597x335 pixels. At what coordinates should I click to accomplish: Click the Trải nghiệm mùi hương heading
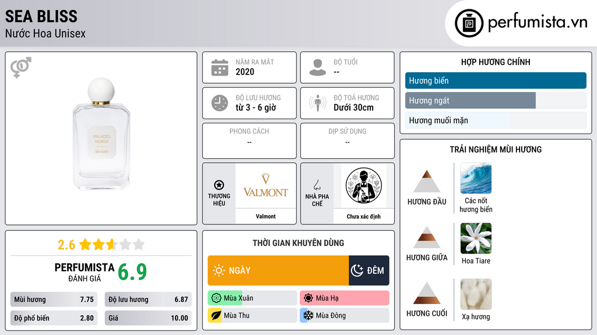tap(496, 149)
